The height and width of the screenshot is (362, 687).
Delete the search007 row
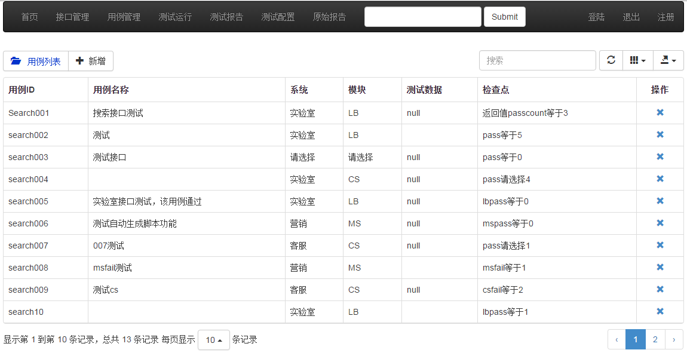(660, 245)
